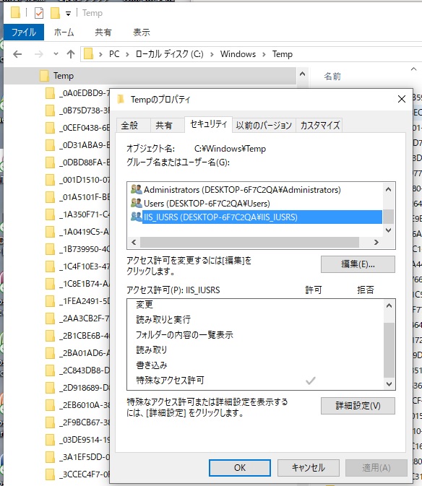Viewport: 422px width, 486px height.
Task: Select the _1A350F71 folder in the tree
Action: coord(77,214)
